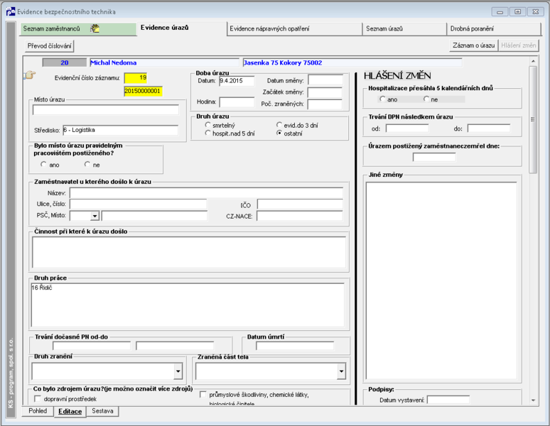Click the scroll up arrow of the form
The width and height of the screenshot is (550, 426).
533,61
